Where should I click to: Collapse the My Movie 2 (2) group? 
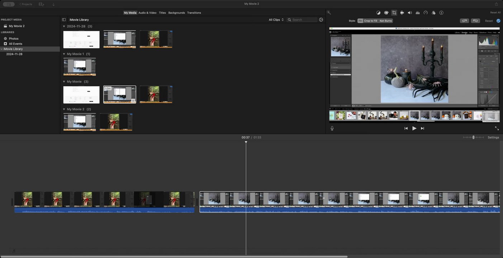pos(64,109)
